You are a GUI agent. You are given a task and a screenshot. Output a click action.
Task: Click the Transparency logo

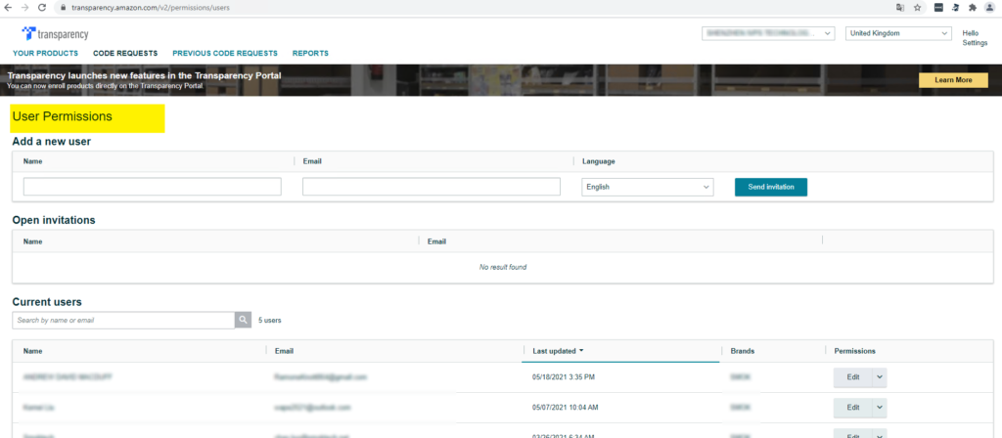tap(55, 34)
